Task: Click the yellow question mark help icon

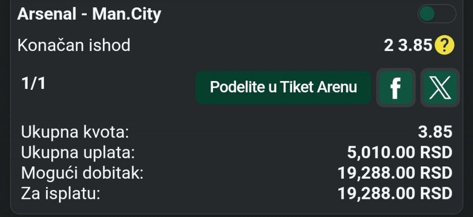Action: [x=445, y=46]
